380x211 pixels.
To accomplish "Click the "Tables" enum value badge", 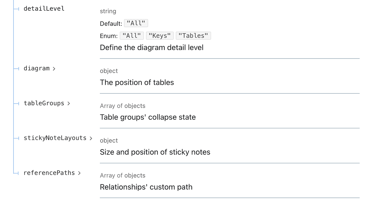I will pyautogui.click(x=193, y=35).
